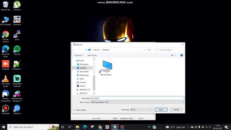Refresh the Desktop folder listing
Image resolution: width=231 pixels, height=130 pixels.
click(149, 50)
